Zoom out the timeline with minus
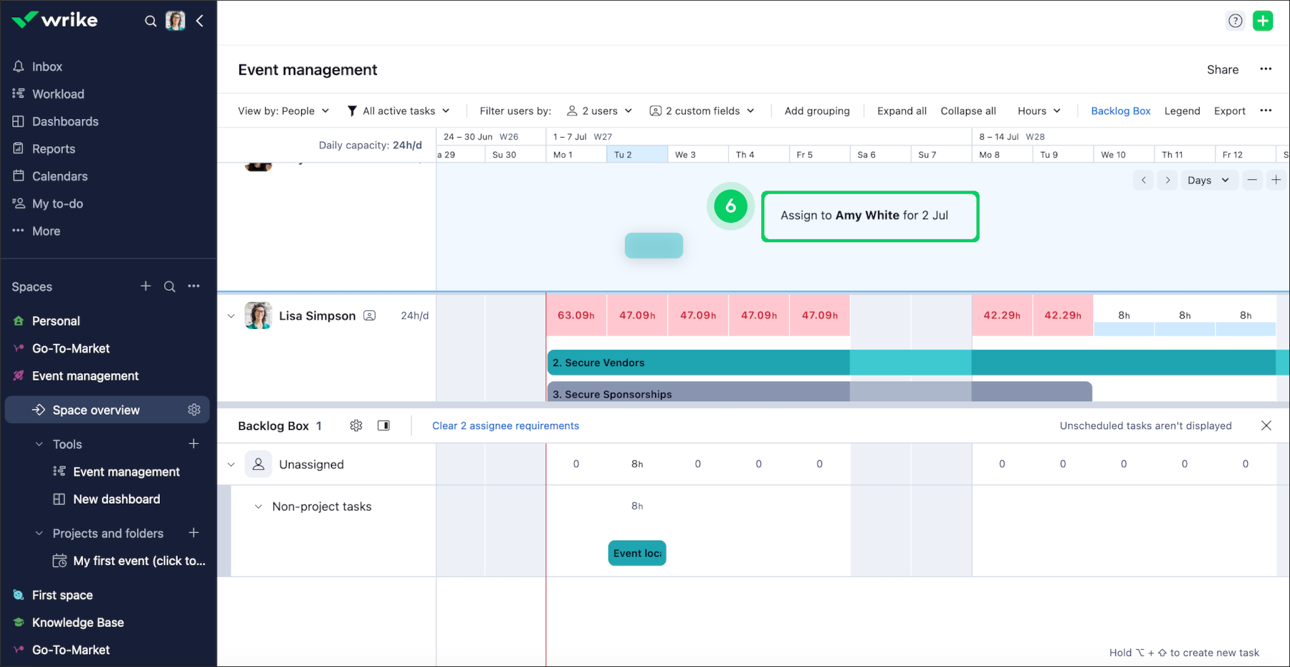This screenshot has height=667, width=1290. pyautogui.click(x=1252, y=180)
